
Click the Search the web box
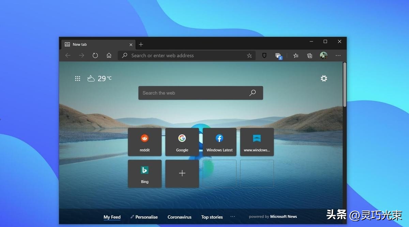(x=194, y=93)
